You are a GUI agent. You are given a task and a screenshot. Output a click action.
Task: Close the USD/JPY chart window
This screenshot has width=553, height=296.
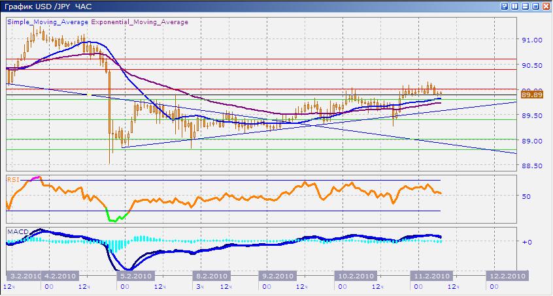point(546,6)
